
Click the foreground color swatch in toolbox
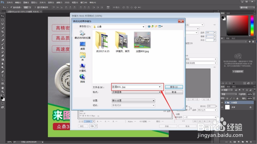(x=2, y=98)
